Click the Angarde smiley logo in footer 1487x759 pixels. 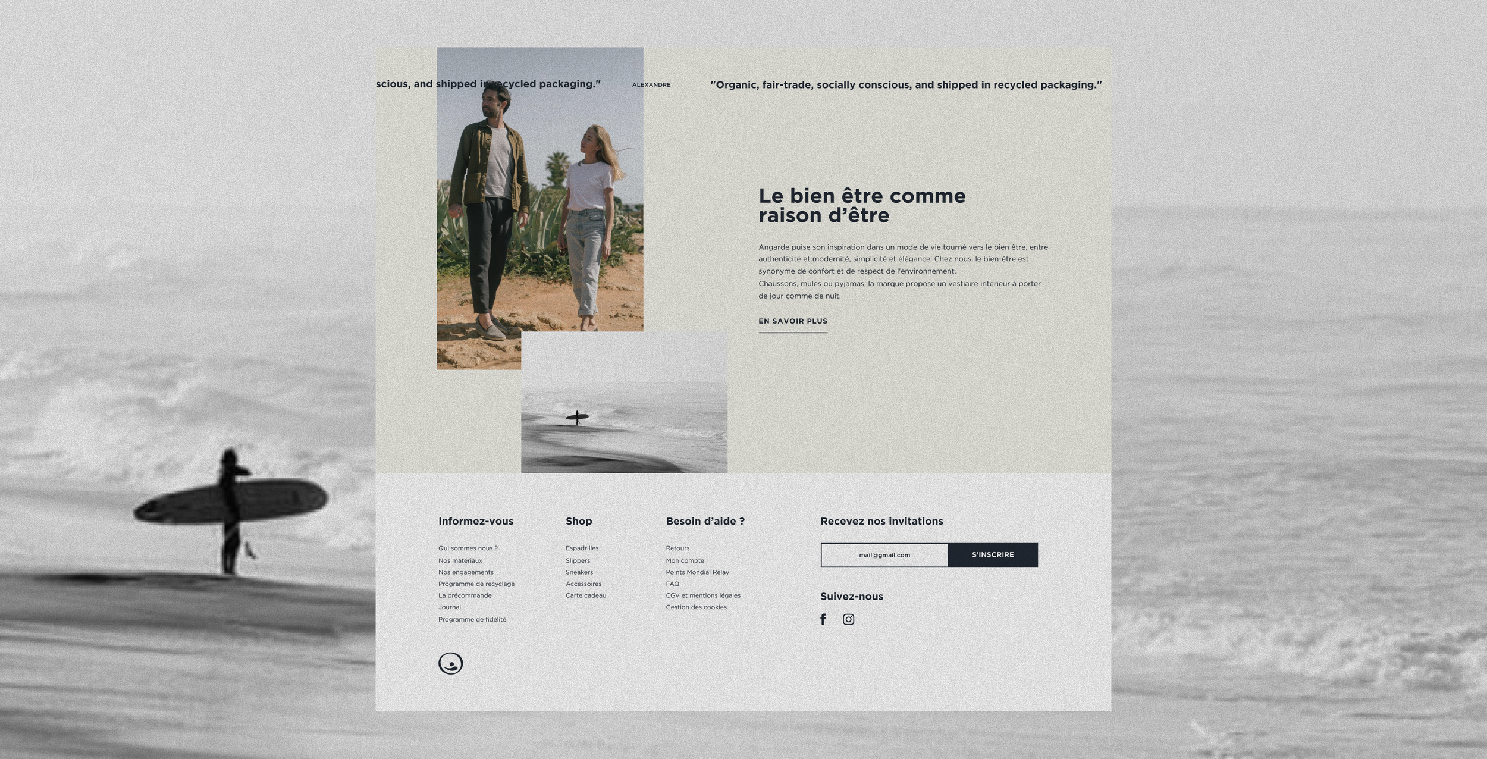coord(450,663)
